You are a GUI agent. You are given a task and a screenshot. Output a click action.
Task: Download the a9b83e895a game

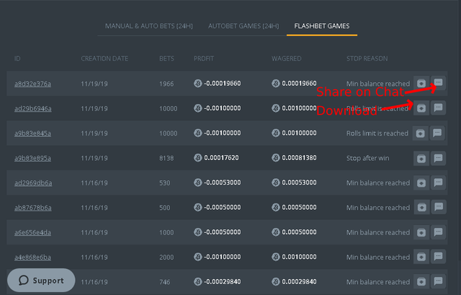[x=421, y=159]
